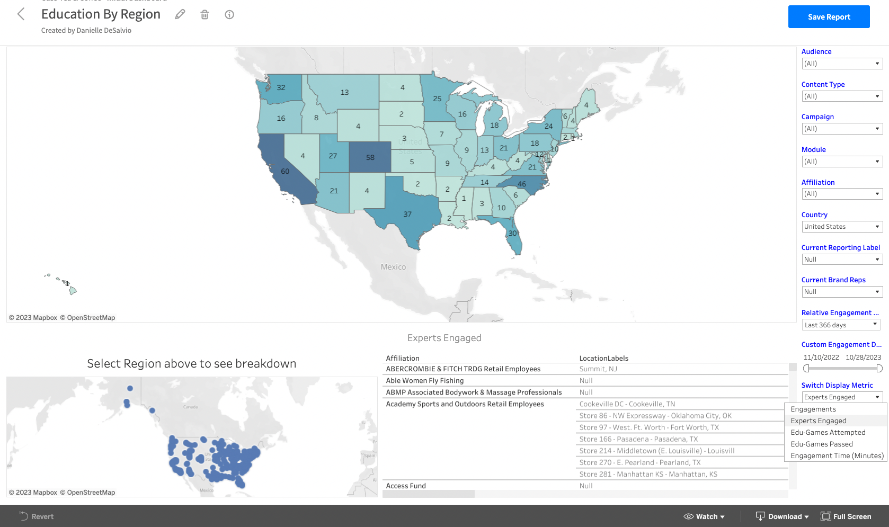
Task: Go back using the left chevron arrow
Action: pos(21,14)
